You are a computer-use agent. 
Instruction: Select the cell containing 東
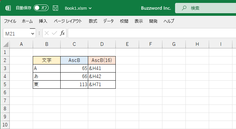(47, 84)
